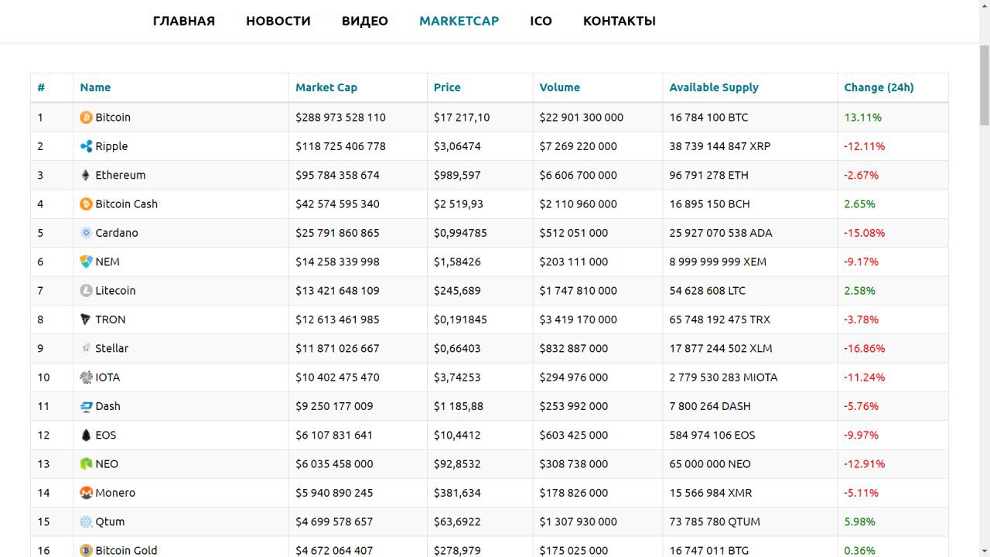This screenshot has width=990, height=557.
Task: Click market cap $118 725 406 778
Action: [x=340, y=146]
